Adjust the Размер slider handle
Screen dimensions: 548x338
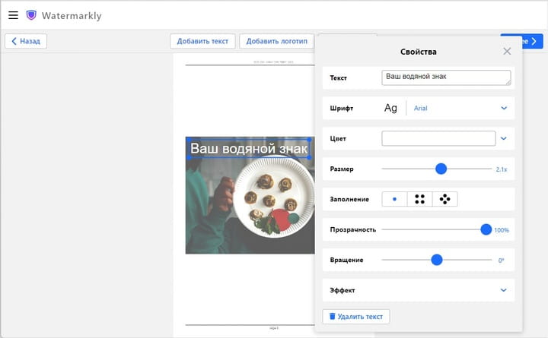coord(441,169)
